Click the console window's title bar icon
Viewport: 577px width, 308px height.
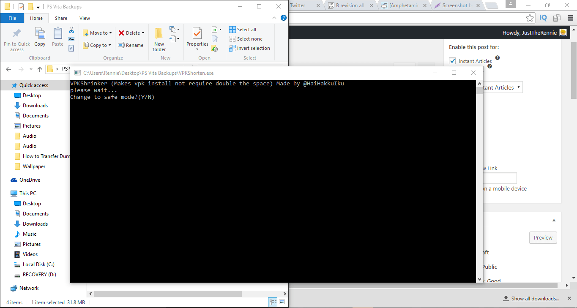coord(78,73)
